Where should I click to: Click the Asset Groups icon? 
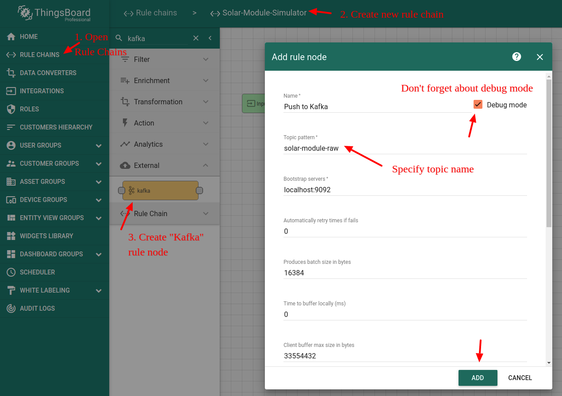pos(11,182)
